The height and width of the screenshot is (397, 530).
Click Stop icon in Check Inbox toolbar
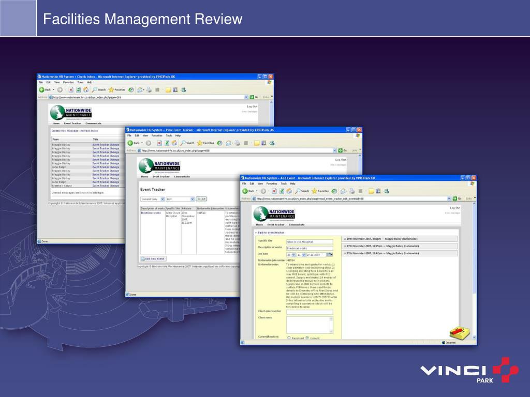click(70, 90)
